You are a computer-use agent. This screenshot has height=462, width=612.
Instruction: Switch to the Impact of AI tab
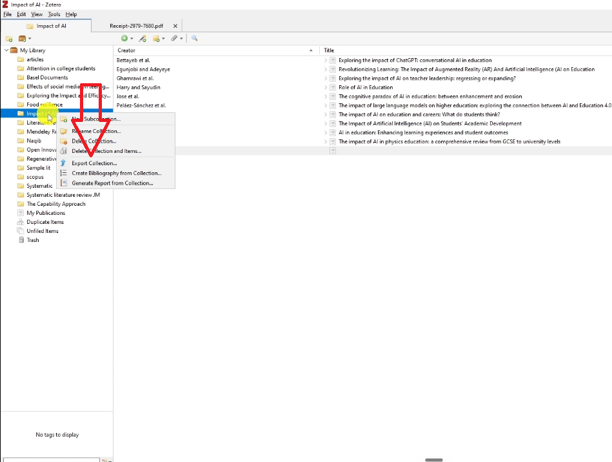tap(46, 26)
